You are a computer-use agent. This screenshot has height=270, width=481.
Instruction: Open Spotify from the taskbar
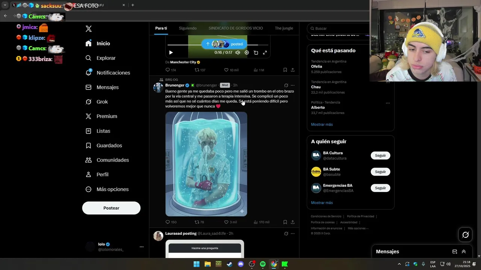pos(263,264)
